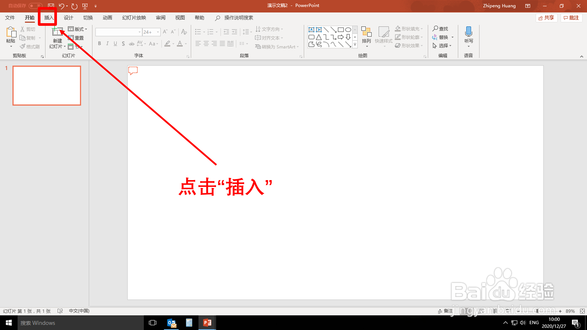Collapse the ribbon chevron

pyautogui.click(x=581, y=56)
